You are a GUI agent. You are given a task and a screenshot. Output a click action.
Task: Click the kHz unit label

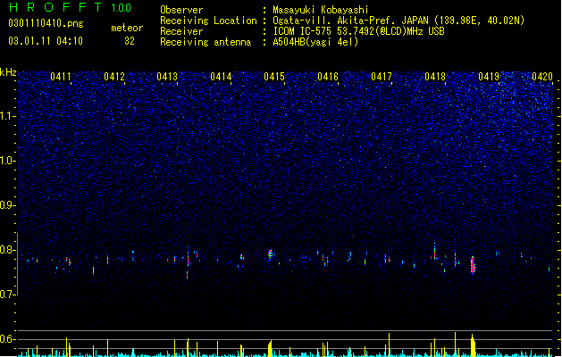(8, 72)
